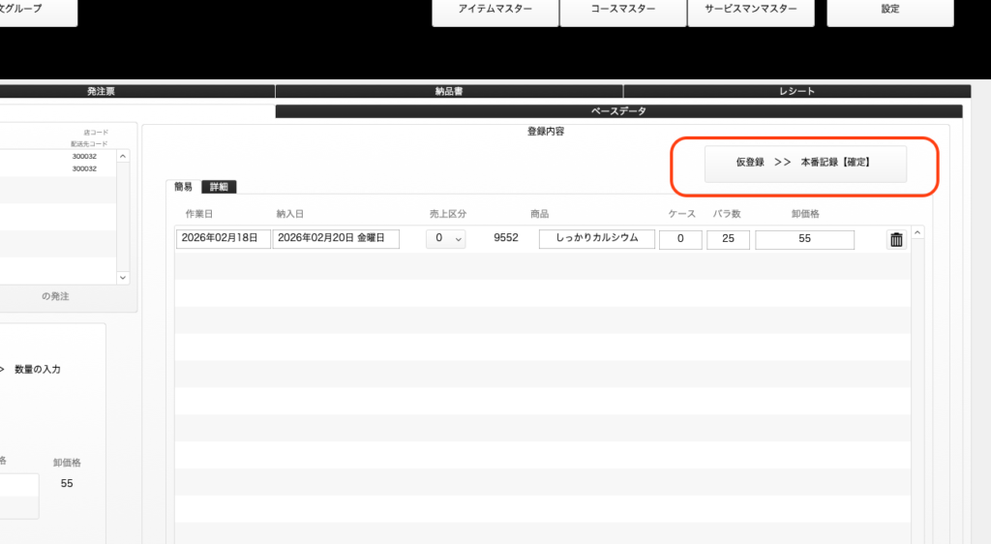Select the ベースデータ tab

click(x=619, y=111)
